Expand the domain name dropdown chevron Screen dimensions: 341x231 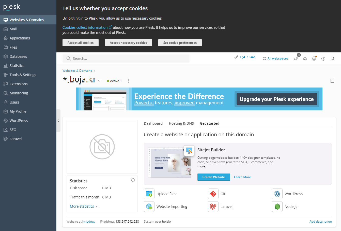pyautogui.click(x=99, y=81)
